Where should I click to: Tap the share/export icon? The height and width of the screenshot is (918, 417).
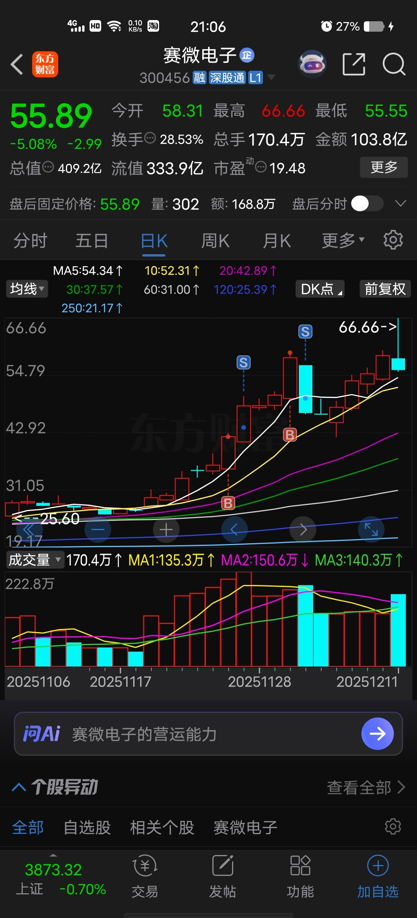pyautogui.click(x=354, y=64)
